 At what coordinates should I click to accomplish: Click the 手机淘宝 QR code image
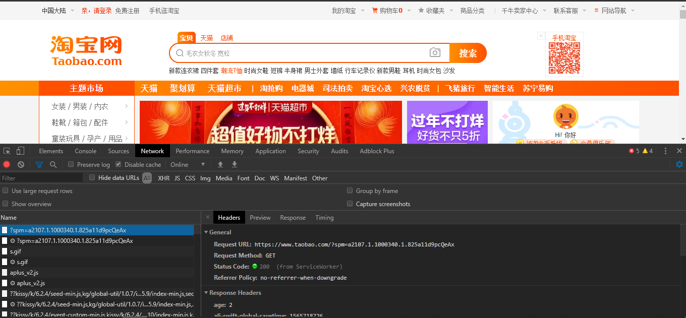coord(564,58)
